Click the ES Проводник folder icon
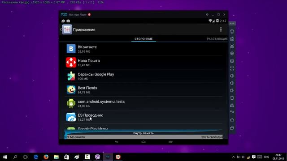This screenshot has height=161, width=287. (71, 117)
